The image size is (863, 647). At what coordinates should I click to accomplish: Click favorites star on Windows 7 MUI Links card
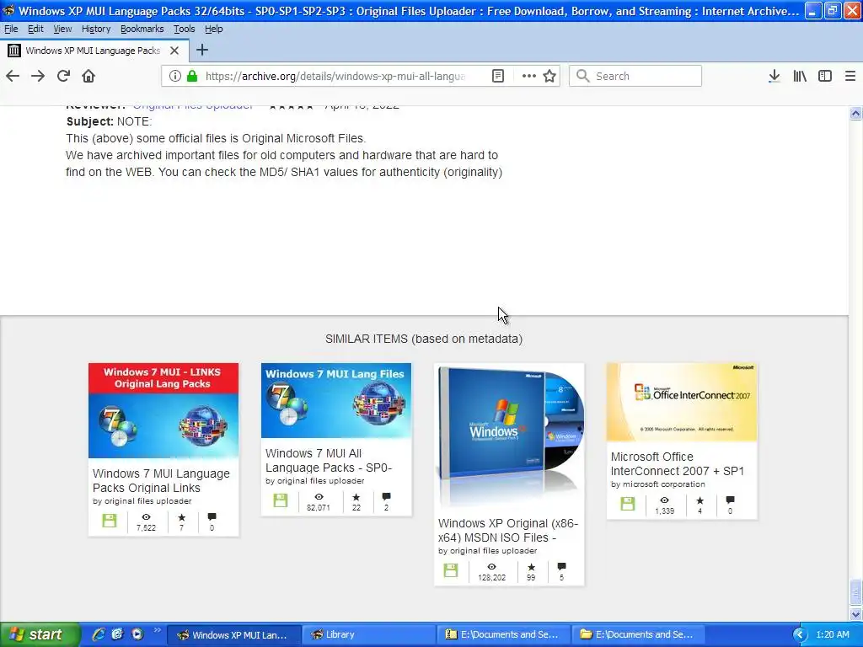pos(182,517)
